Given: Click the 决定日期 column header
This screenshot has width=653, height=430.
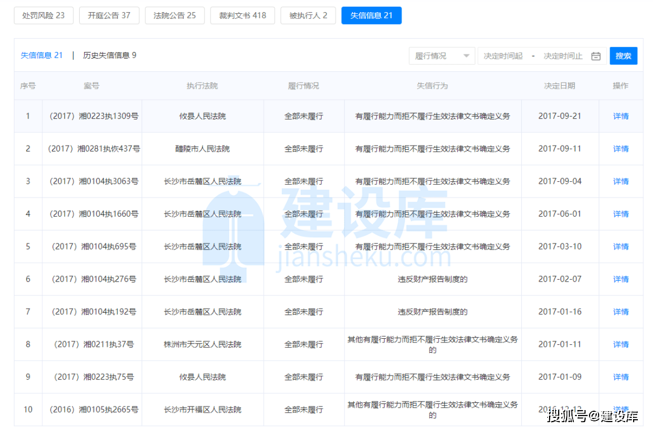Looking at the screenshot, I should 559,86.
